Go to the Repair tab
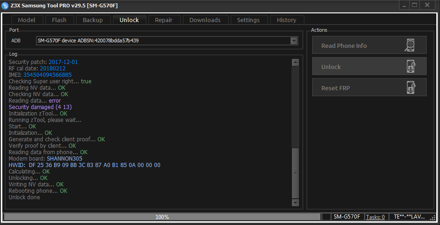Image resolution: width=440 pixels, height=225 pixels. pos(164,20)
